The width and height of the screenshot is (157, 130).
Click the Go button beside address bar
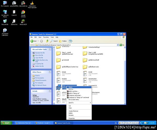(122, 45)
